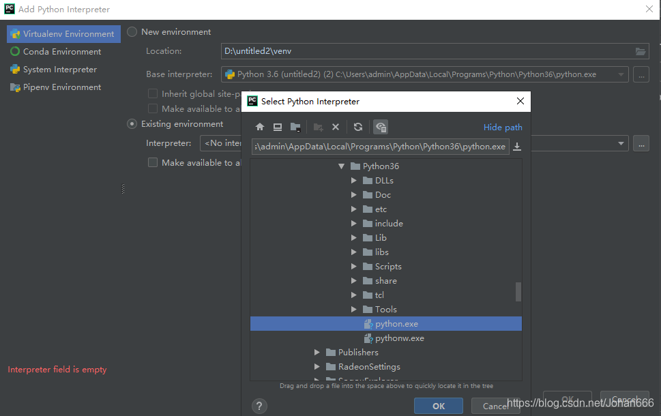Expand the tcl folder
The image size is (661, 416).
[x=354, y=295]
